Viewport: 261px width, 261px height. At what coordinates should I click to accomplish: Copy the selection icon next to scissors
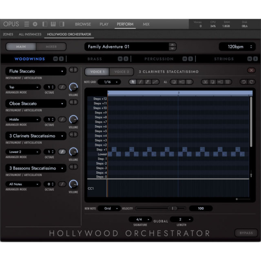tap(213, 82)
